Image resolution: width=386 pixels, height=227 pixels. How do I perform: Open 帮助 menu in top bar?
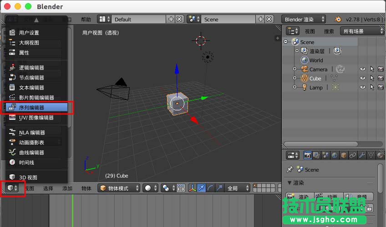coord(86,20)
